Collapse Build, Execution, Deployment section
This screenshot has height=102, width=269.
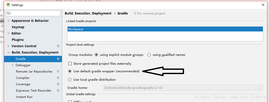point(8,53)
